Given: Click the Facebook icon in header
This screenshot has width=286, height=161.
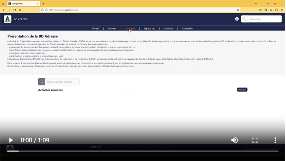Looking at the screenshot, I should pyautogui.click(x=237, y=19).
